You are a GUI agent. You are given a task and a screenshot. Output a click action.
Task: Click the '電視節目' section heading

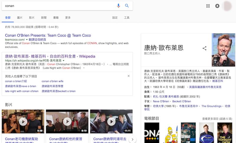click(152, 118)
